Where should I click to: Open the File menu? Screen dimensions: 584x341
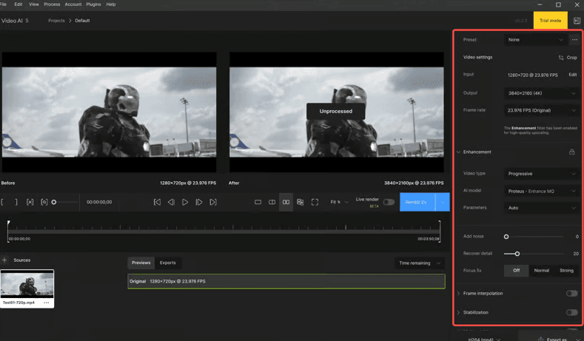(x=4, y=4)
